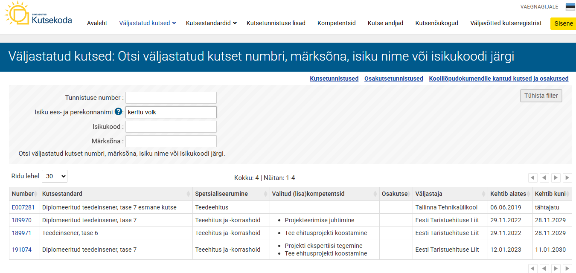
Task: Expand the Väljastatud kutsed menu
Action: point(148,23)
